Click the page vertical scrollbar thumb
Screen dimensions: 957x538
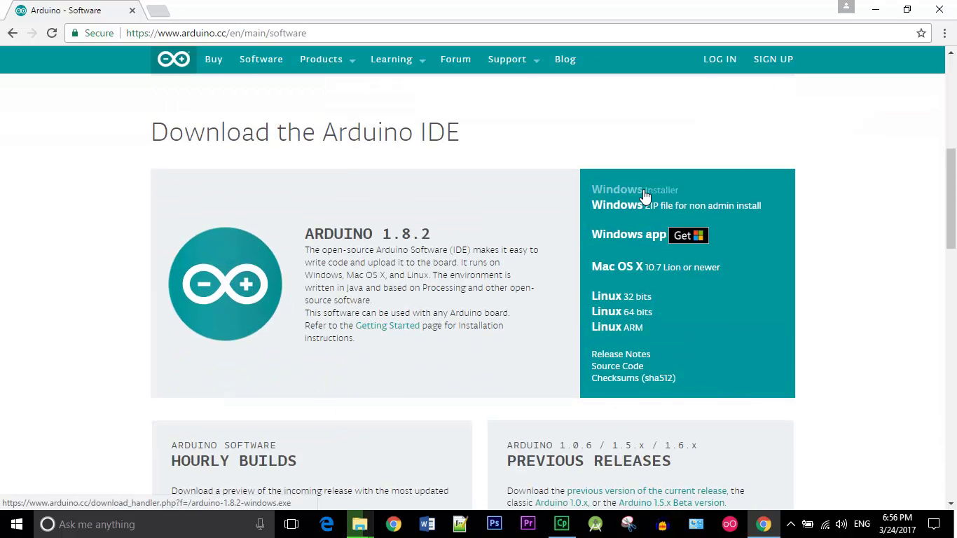pos(951,198)
